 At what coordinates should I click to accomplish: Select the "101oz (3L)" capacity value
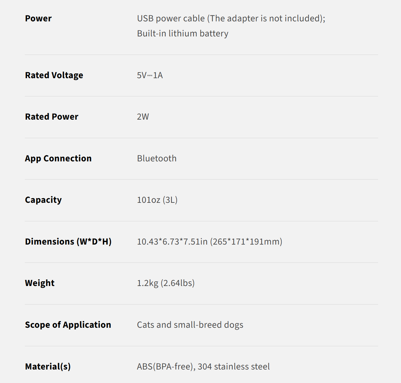click(157, 200)
